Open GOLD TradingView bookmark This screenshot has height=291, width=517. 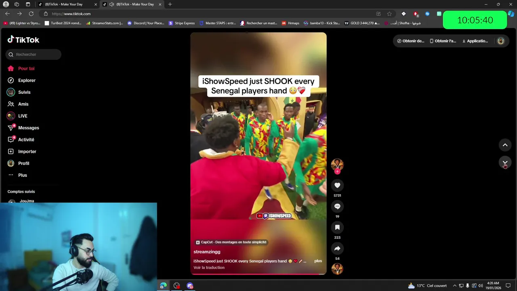362,23
